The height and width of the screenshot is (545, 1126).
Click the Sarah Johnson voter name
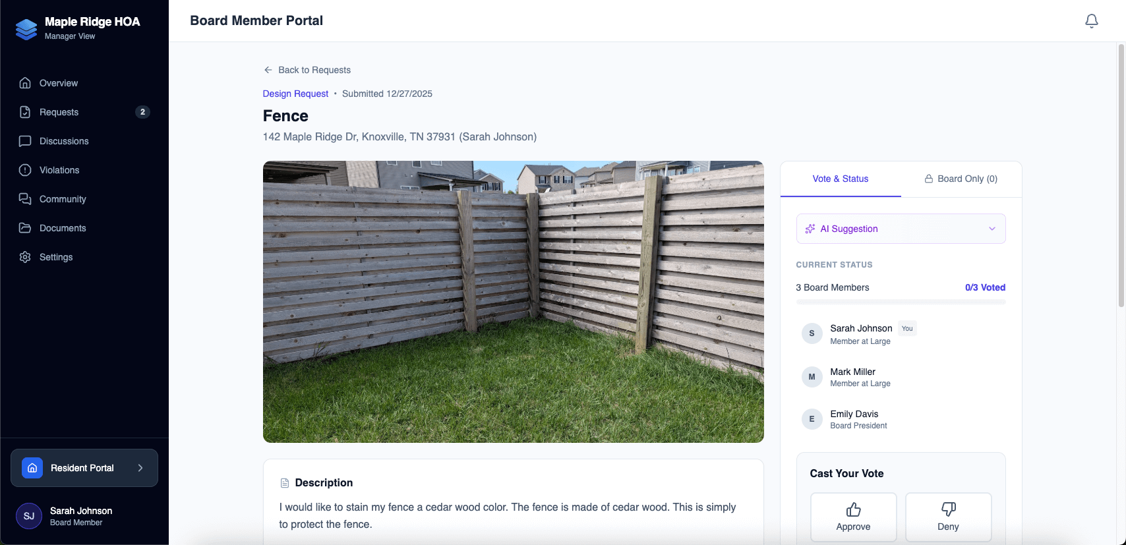point(861,328)
